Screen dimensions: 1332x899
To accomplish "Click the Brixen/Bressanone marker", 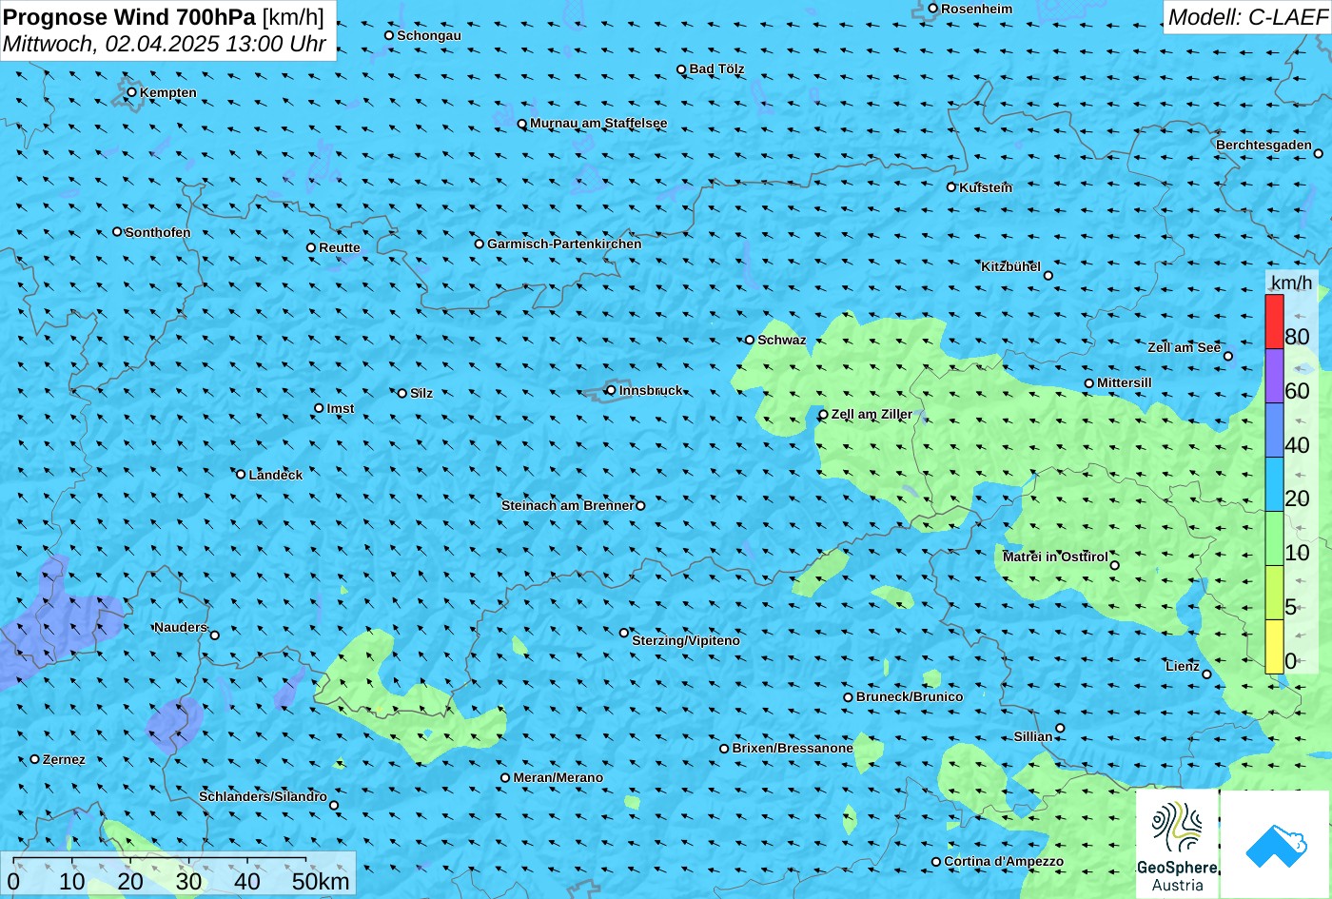I will (723, 749).
